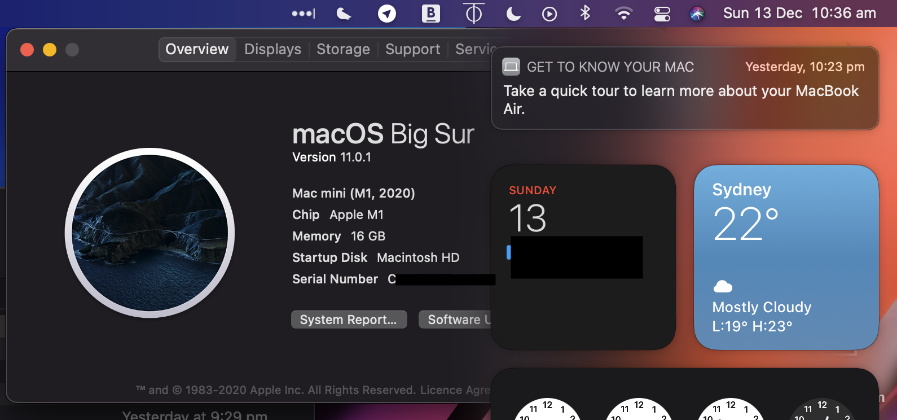Viewport: 897px width, 420px height.
Task: Click the "L:19° H:23°" temperature range
Action: [753, 326]
